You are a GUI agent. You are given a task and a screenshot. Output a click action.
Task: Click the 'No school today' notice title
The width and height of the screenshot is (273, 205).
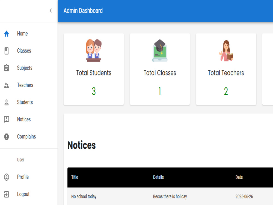point(84,197)
